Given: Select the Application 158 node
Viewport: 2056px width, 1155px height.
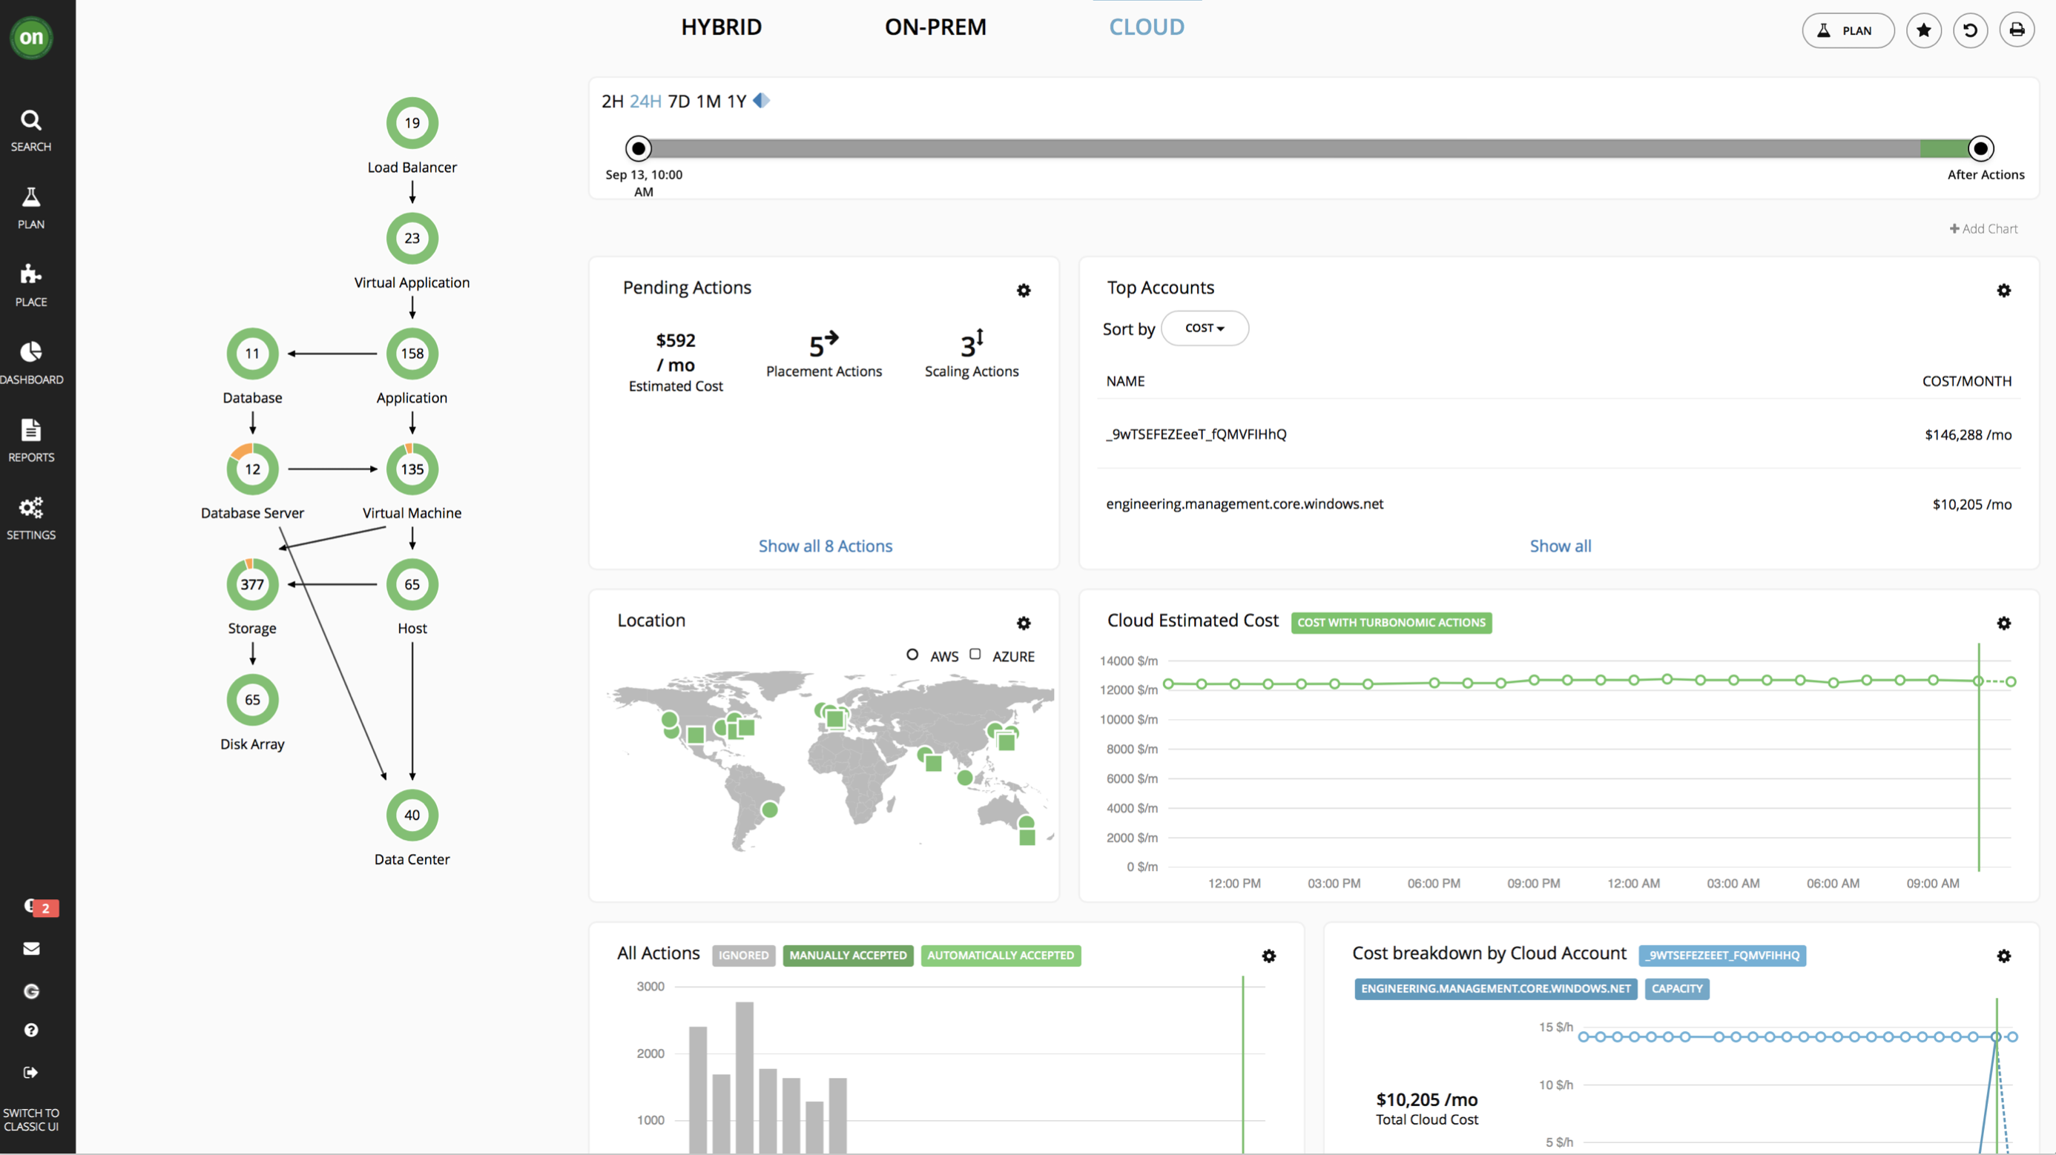Looking at the screenshot, I should [x=412, y=354].
